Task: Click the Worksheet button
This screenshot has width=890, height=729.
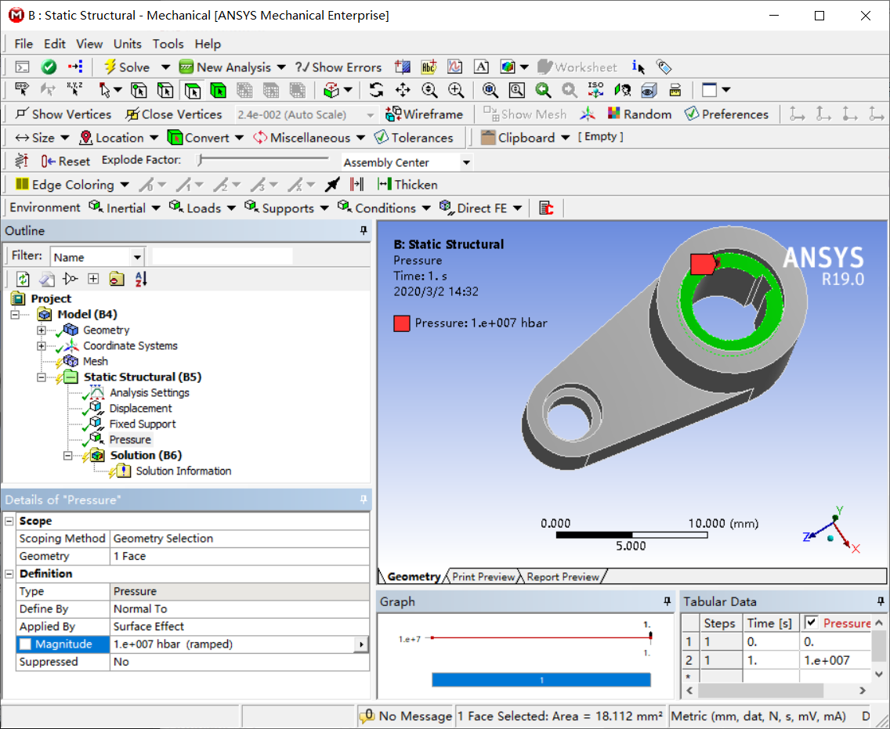Action: [577, 67]
